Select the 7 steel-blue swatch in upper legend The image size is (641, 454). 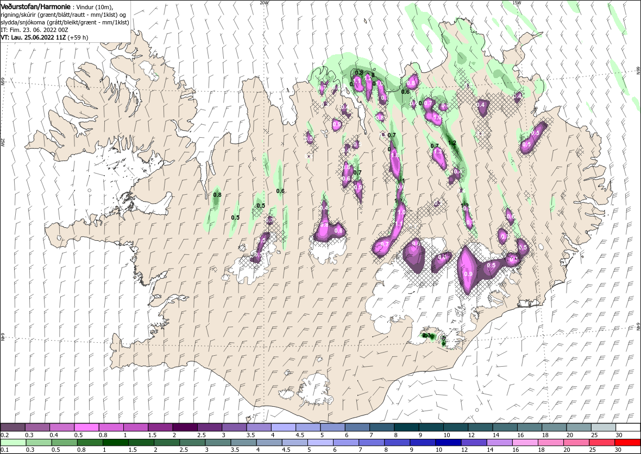(382, 427)
